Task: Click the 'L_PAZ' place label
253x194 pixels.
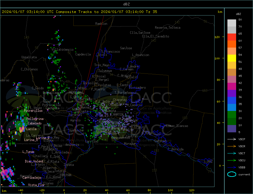Action: (x=208, y=162)
